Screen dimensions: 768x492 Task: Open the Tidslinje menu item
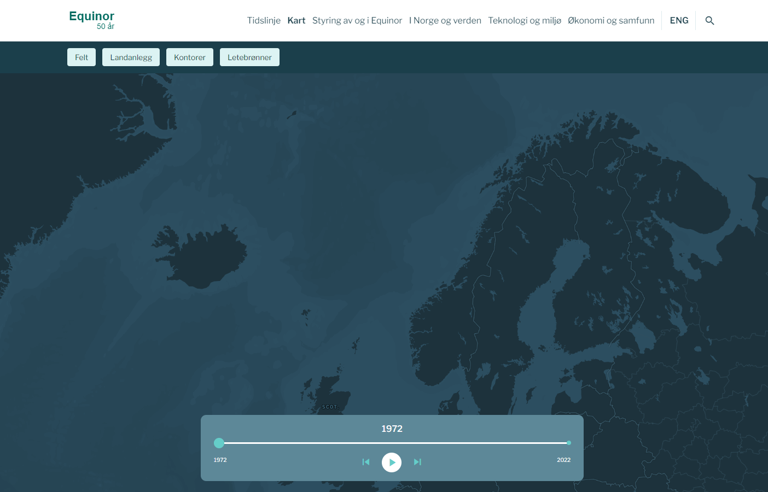tap(264, 21)
